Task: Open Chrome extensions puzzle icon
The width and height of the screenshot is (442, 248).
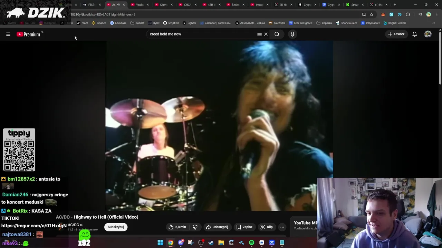Action: (408, 14)
